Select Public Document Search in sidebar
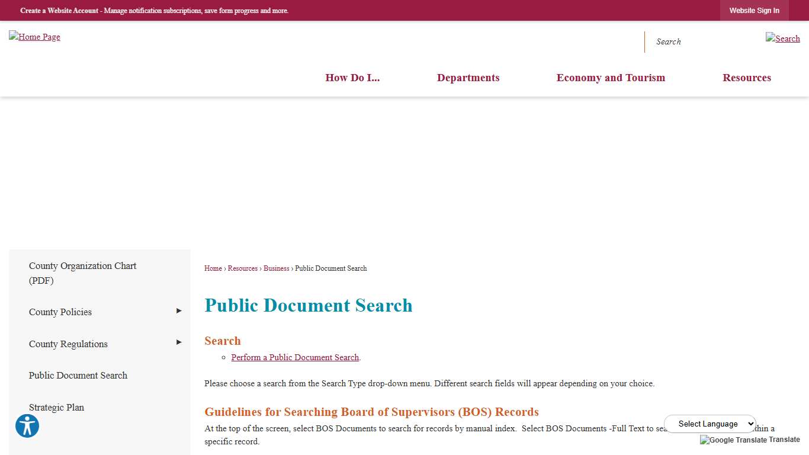The height and width of the screenshot is (455, 809). (x=78, y=375)
